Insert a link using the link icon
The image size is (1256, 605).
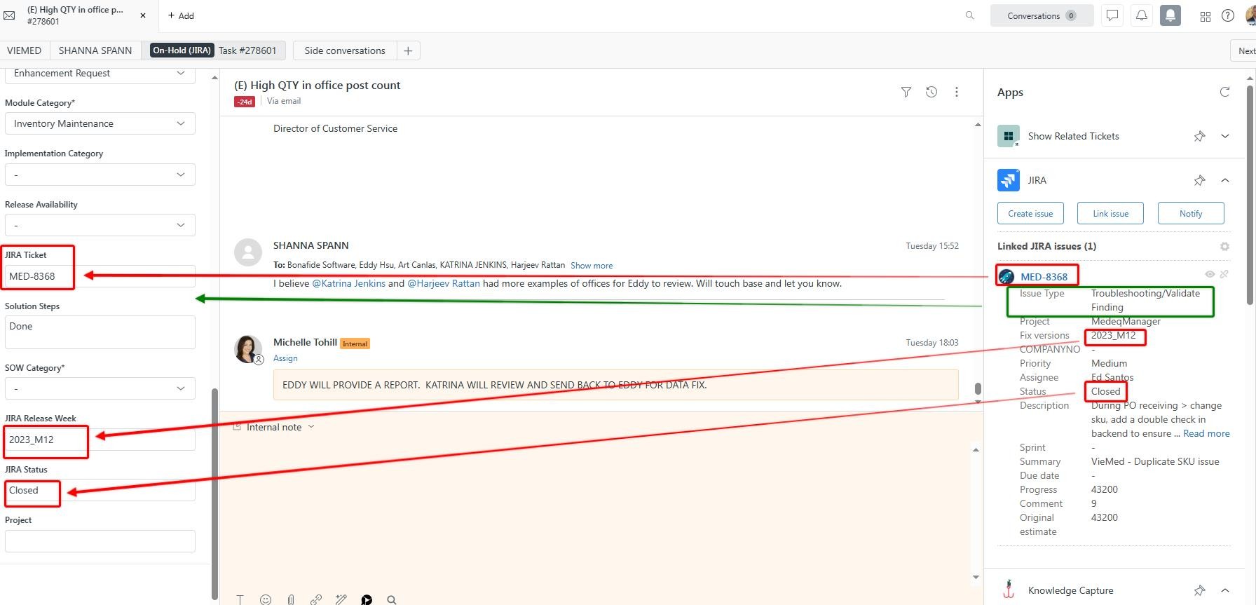[316, 599]
